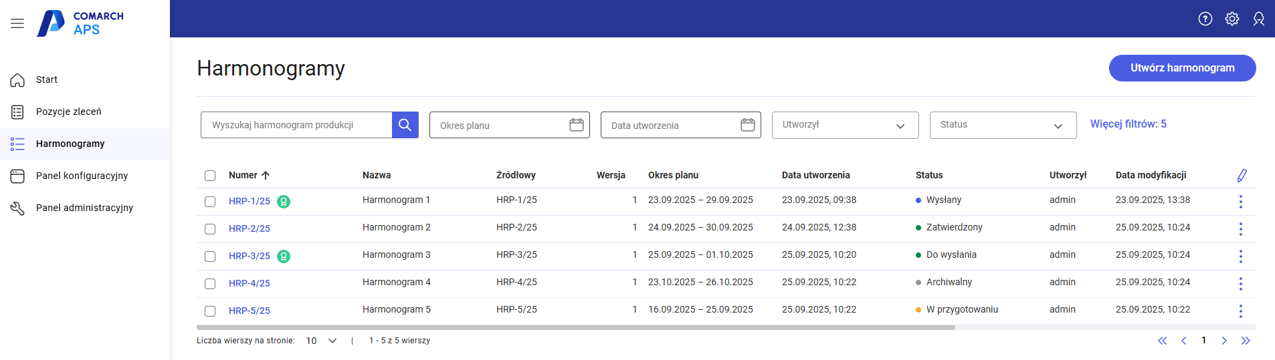
Task: Click the user profile icon
Action: pyautogui.click(x=1258, y=19)
